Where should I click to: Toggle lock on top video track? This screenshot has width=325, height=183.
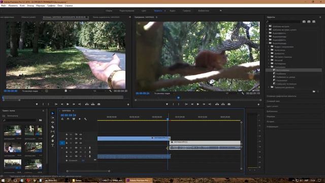(67, 134)
